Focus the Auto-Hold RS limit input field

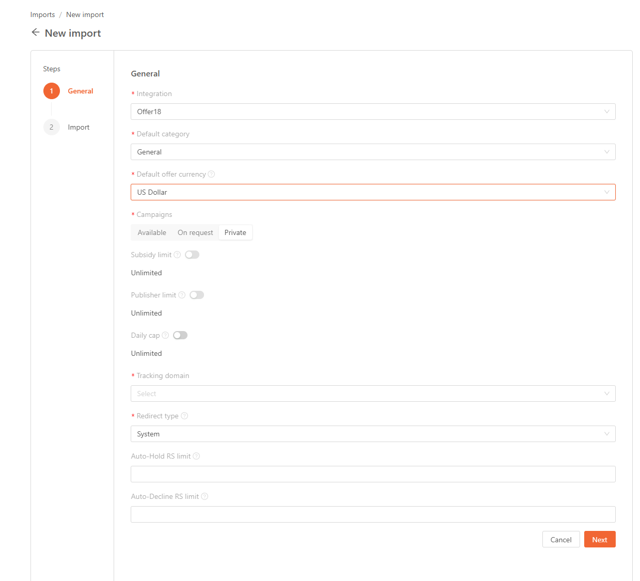372,474
